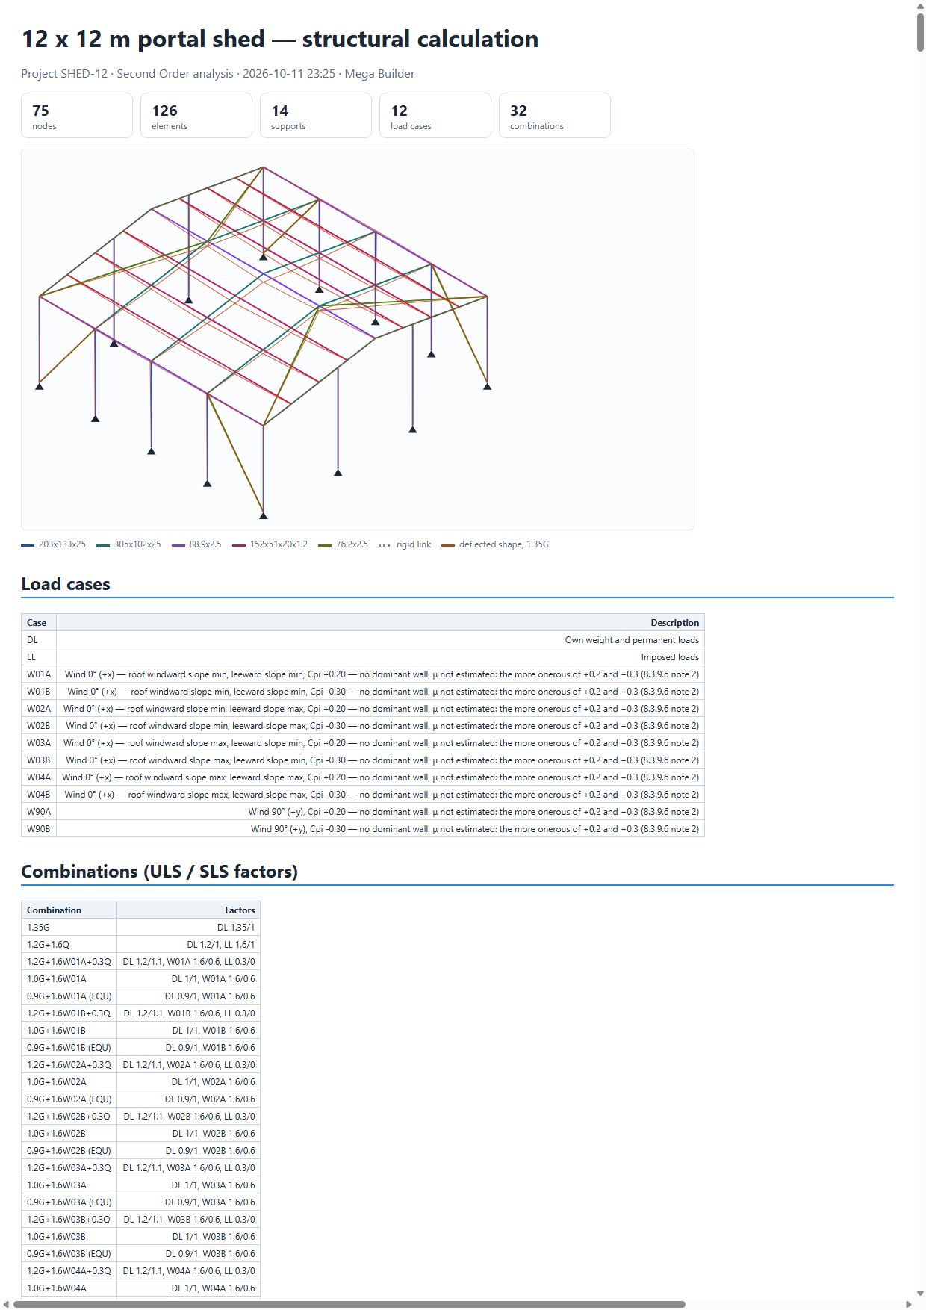Select the W01B load case cell

point(39,692)
